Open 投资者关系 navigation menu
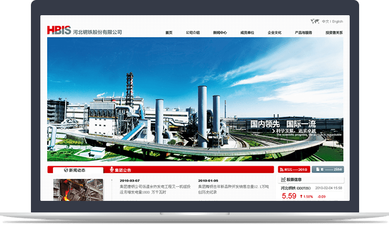 click(333, 33)
